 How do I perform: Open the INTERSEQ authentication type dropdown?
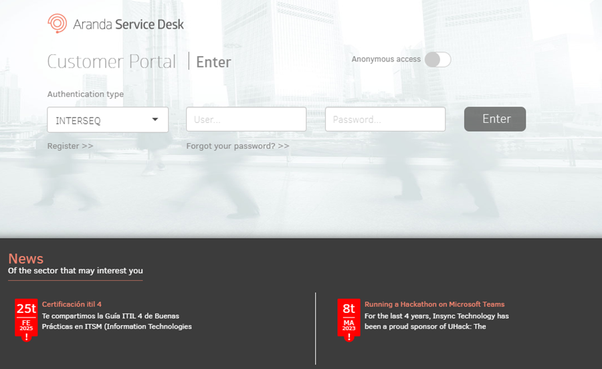(x=108, y=120)
